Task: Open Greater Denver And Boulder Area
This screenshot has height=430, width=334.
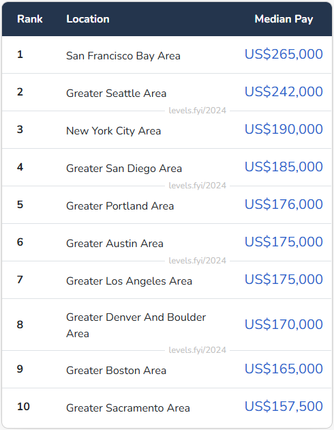Action: [136, 326]
